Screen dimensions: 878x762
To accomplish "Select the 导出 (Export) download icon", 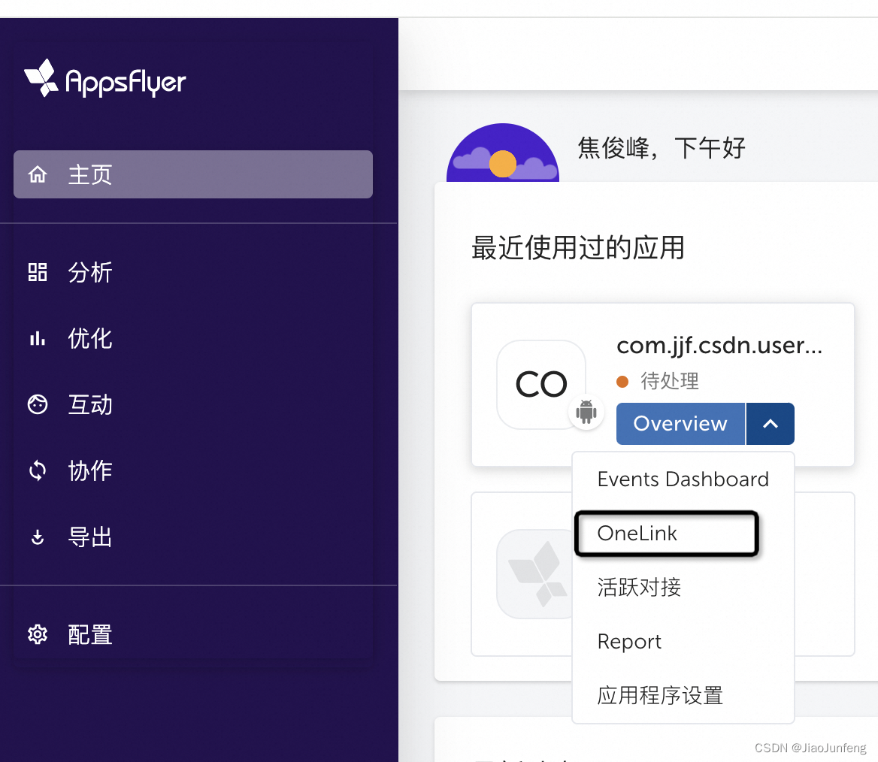I will [x=37, y=537].
